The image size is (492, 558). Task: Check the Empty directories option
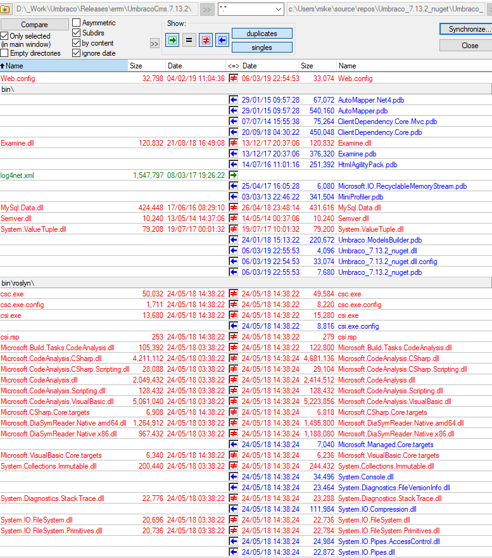point(4,53)
